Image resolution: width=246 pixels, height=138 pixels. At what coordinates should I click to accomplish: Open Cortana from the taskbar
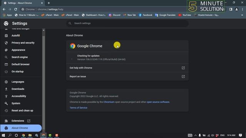16,135
